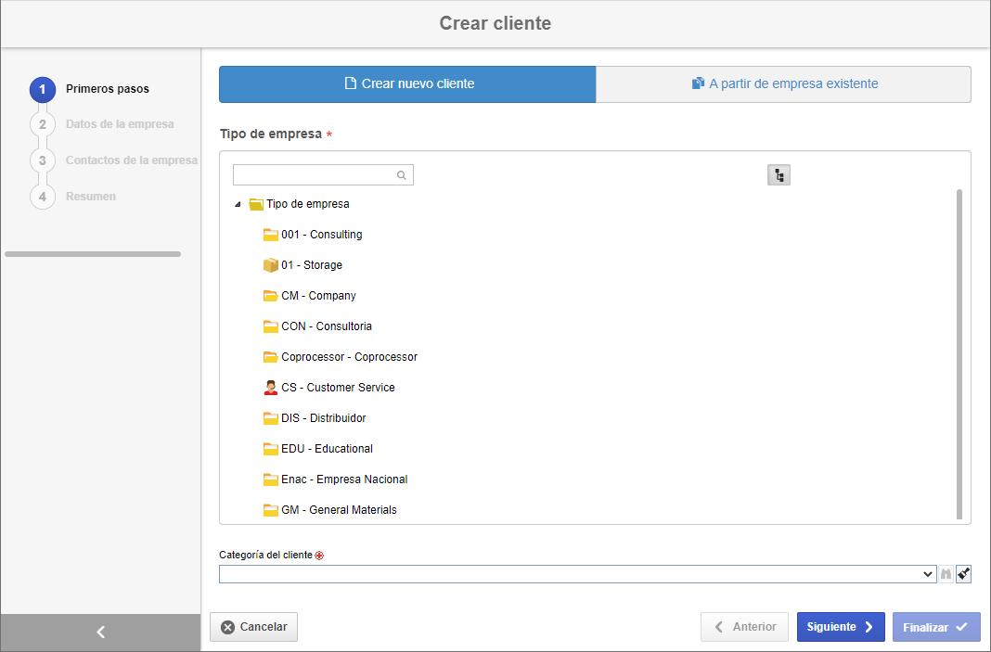This screenshot has height=652, width=991.
Task: Click folder icon of CM - Company
Action: 271,296
